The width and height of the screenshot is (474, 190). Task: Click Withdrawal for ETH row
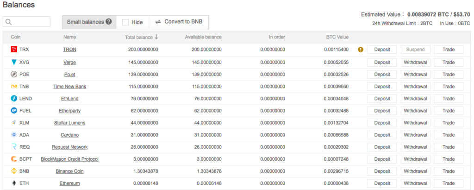tap(415, 184)
